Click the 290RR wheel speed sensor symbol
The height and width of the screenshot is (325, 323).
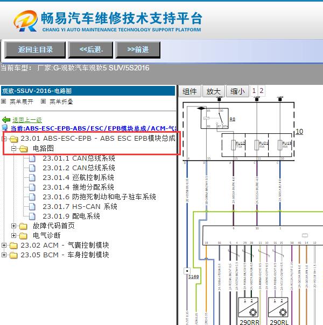[x=248, y=307]
